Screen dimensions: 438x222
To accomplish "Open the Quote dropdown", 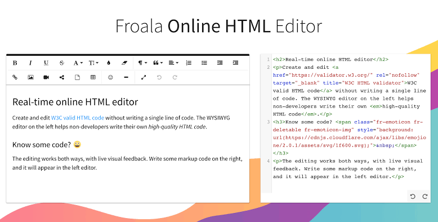I will tap(158, 63).
